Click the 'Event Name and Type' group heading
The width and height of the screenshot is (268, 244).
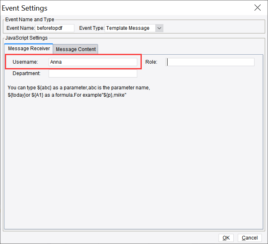tap(30, 20)
